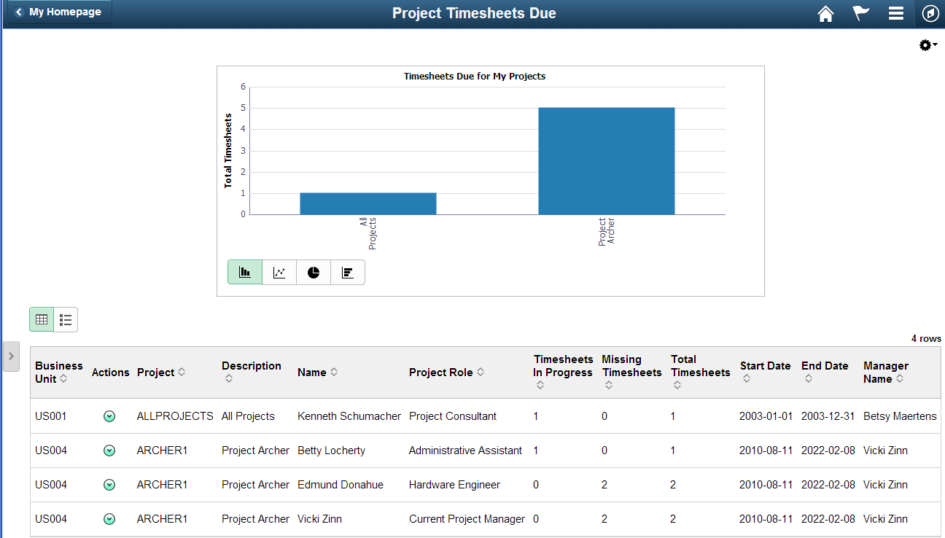
Task: Open the Home icon in the header
Action: click(825, 13)
